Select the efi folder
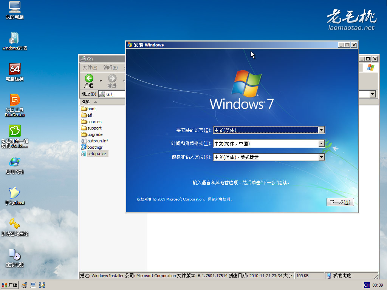The width and height of the screenshot is (387, 290). pyautogui.click(x=87, y=115)
